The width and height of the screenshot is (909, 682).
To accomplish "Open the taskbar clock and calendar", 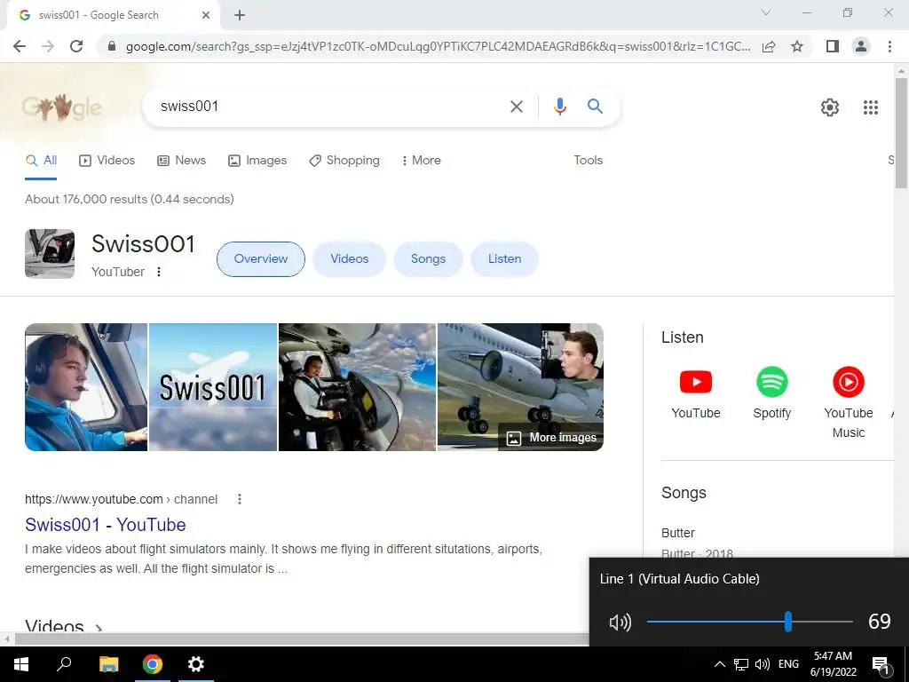I will click(833, 664).
